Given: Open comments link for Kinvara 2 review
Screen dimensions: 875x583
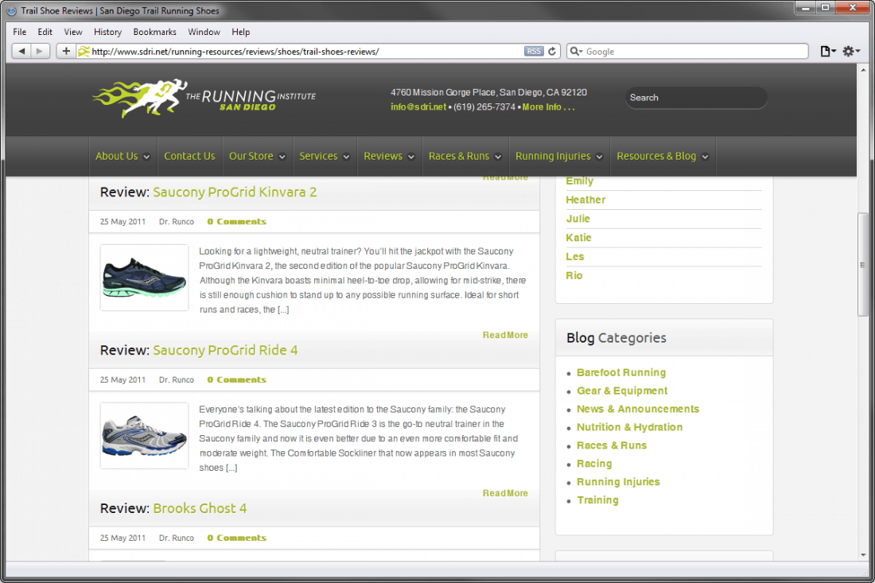Looking at the screenshot, I should click(x=236, y=221).
